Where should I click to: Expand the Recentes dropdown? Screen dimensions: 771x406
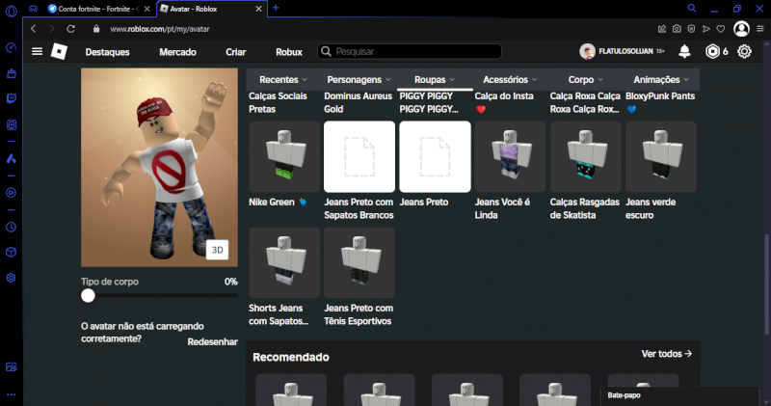click(x=283, y=79)
